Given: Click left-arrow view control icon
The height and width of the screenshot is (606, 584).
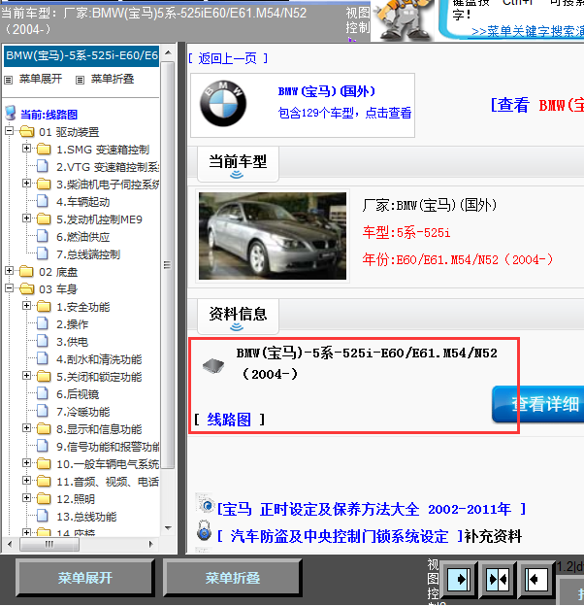Looking at the screenshot, I should pyautogui.click(x=535, y=579).
